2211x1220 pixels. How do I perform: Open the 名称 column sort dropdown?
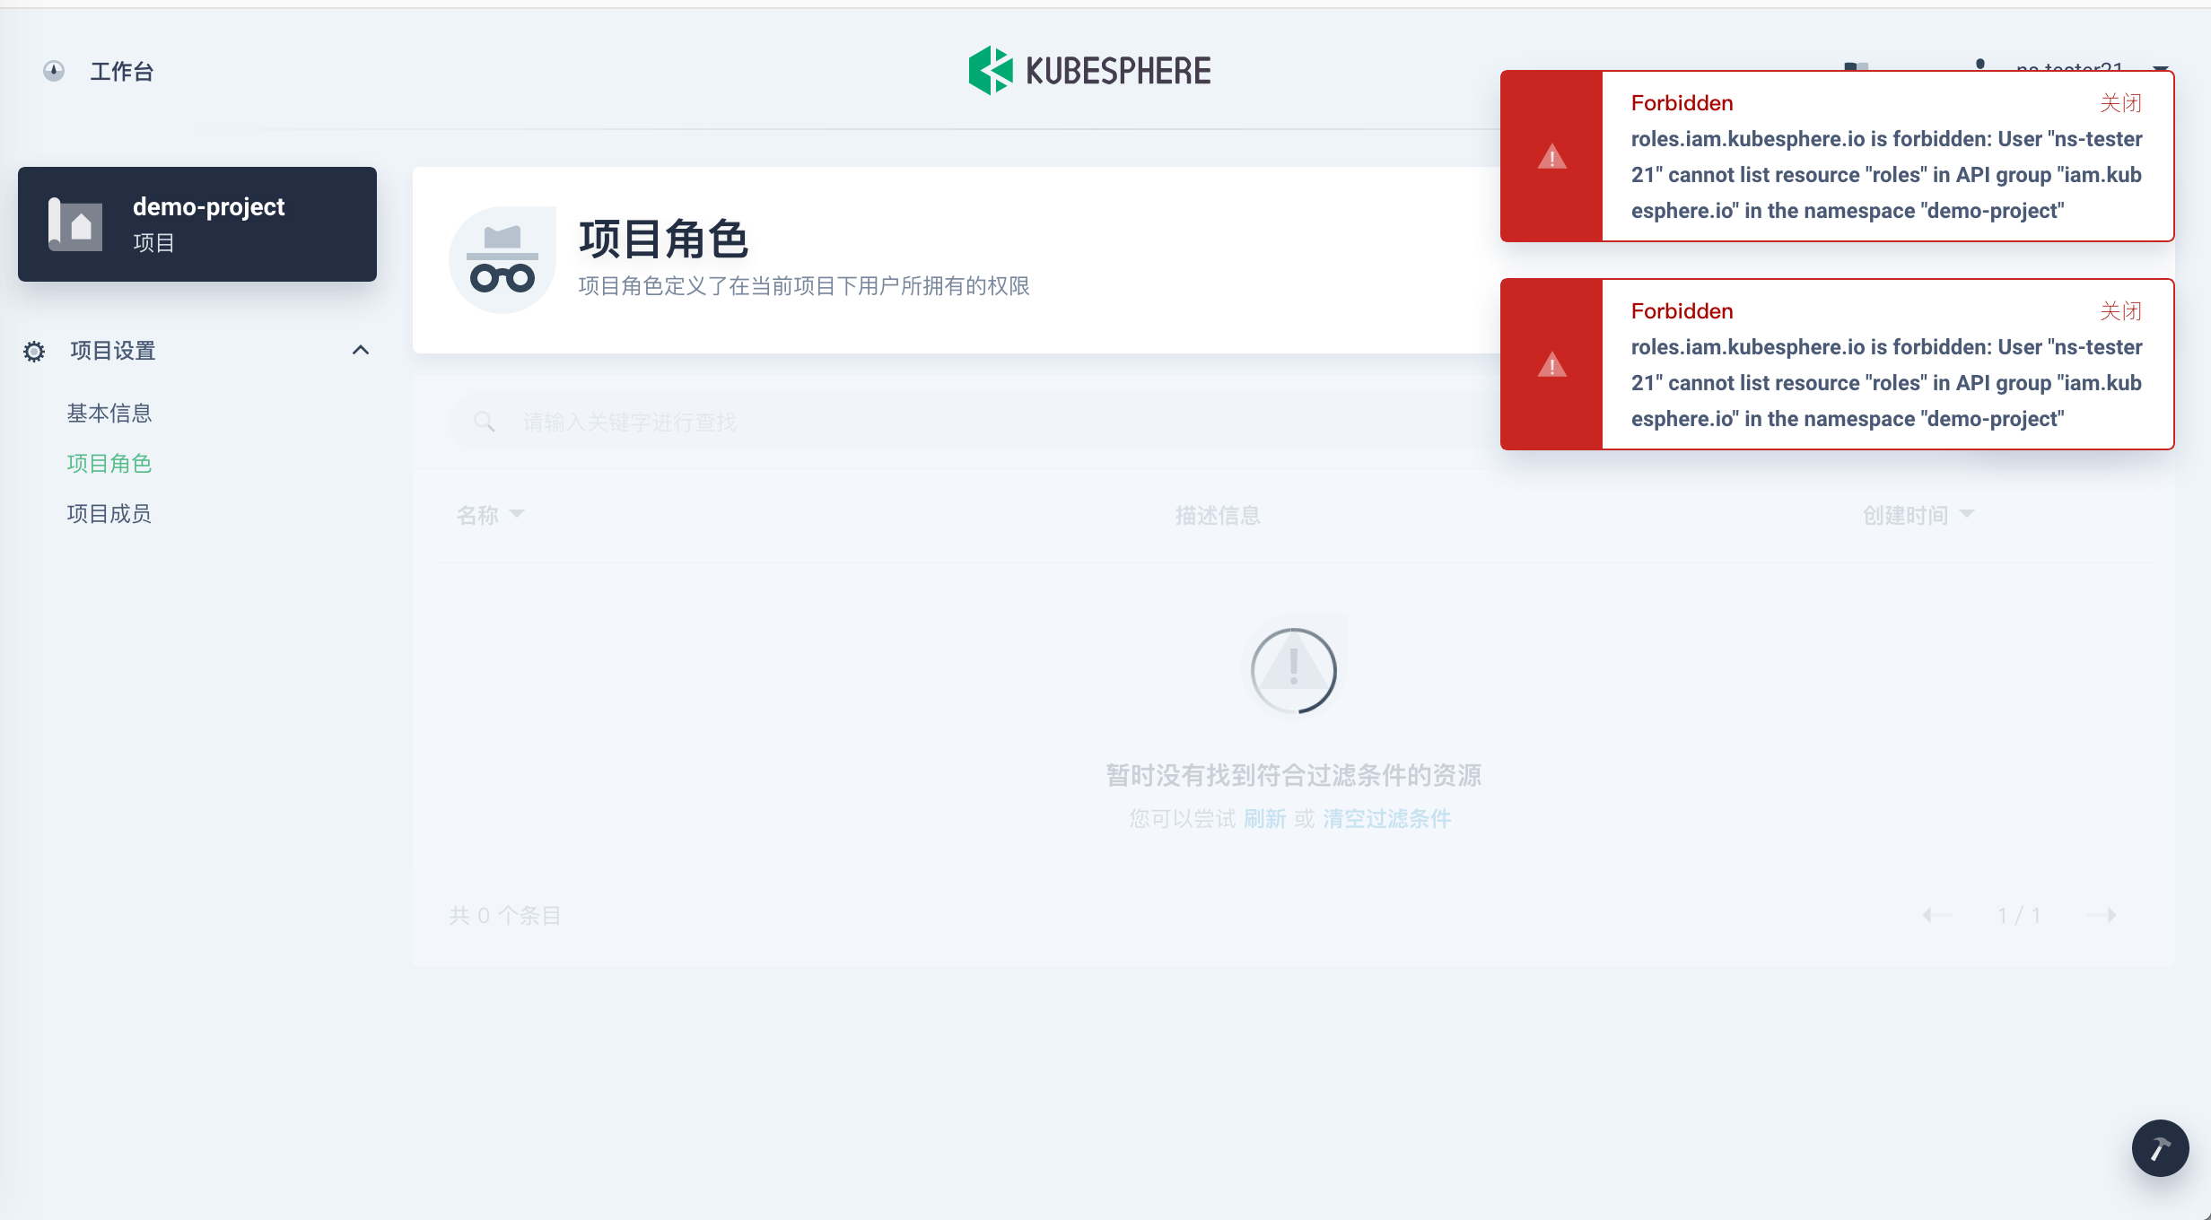[518, 514]
